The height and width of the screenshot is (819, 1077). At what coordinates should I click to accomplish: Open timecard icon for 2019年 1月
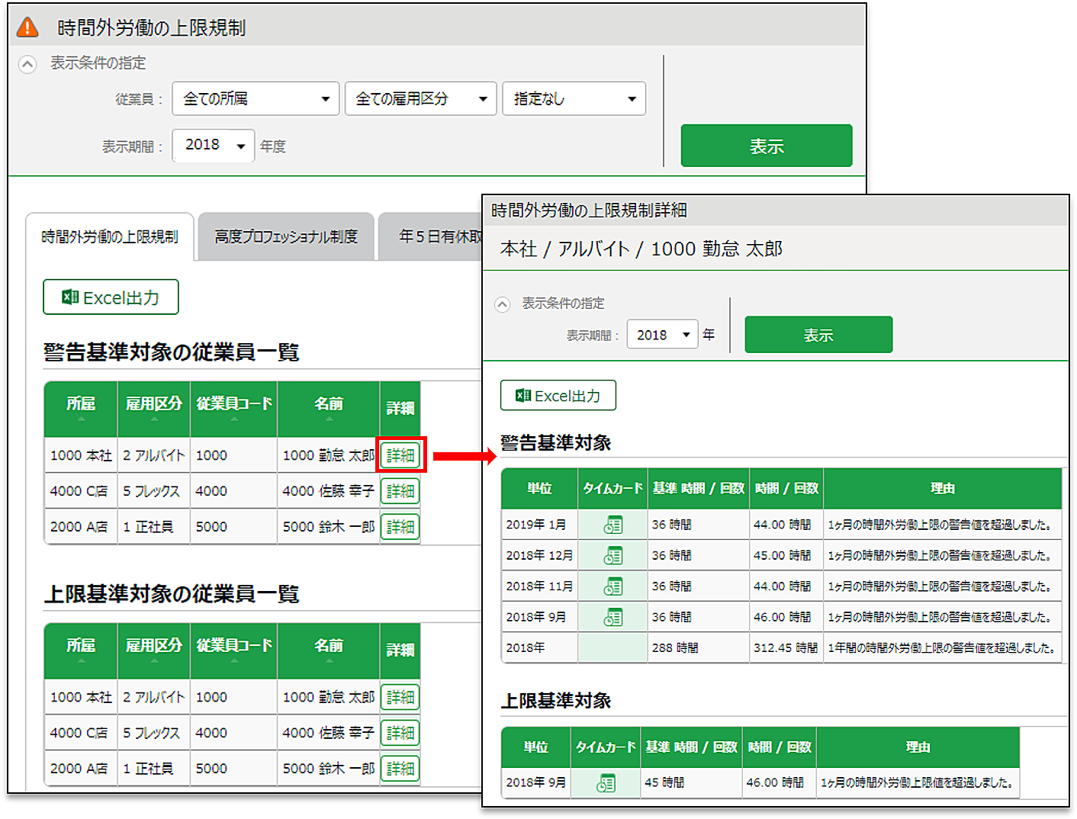613,525
